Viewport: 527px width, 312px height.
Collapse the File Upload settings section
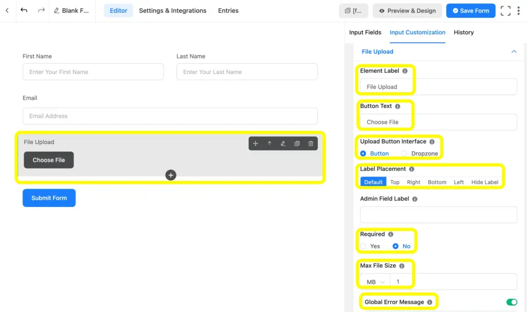(x=514, y=51)
